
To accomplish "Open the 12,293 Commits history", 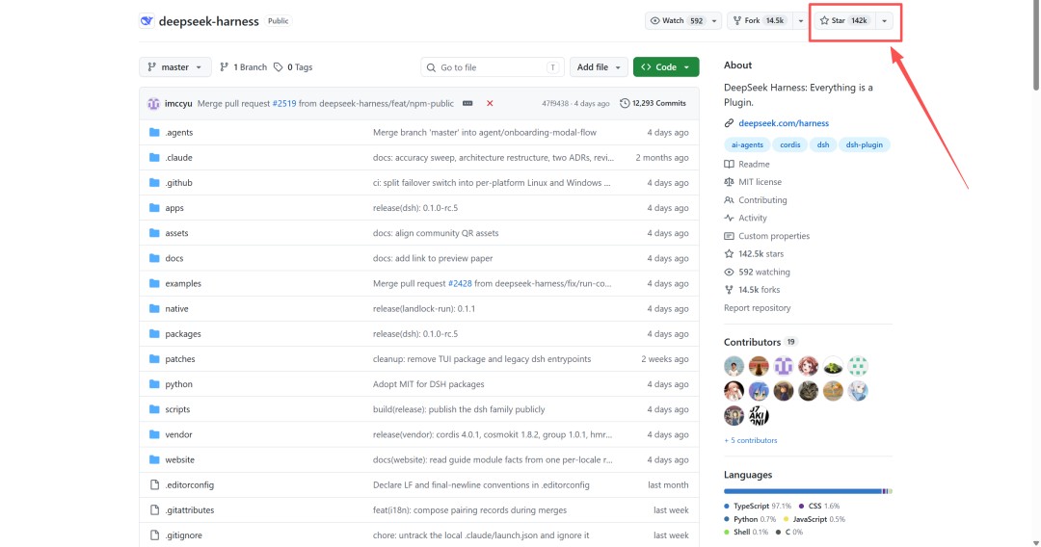I will pos(653,103).
